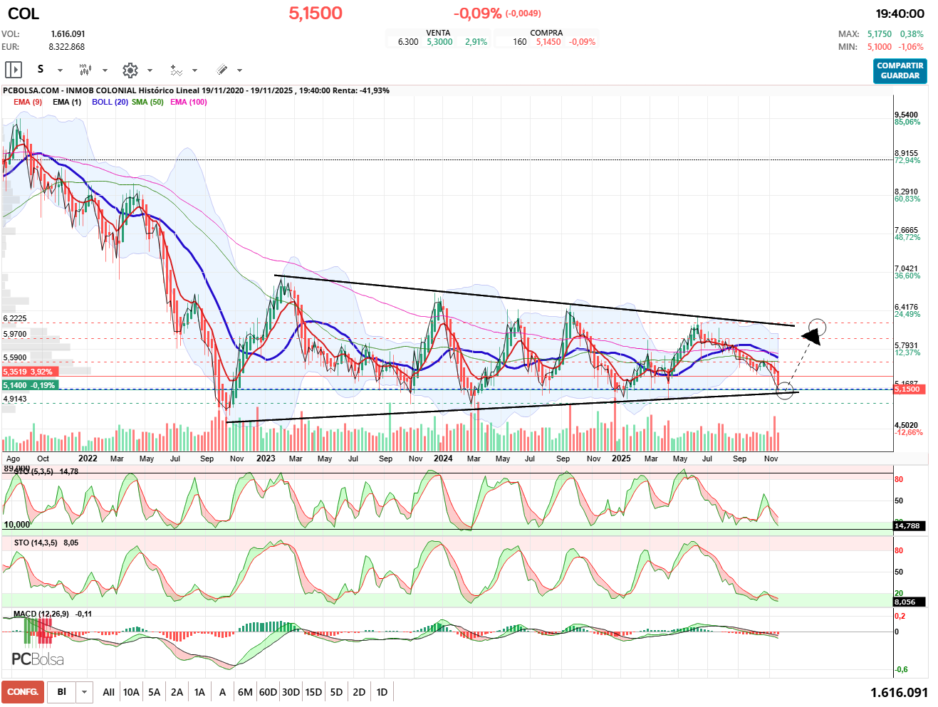Click the Heikin Ashi candlestick chart icon
938x707 pixels.
(x=85, y=70)
